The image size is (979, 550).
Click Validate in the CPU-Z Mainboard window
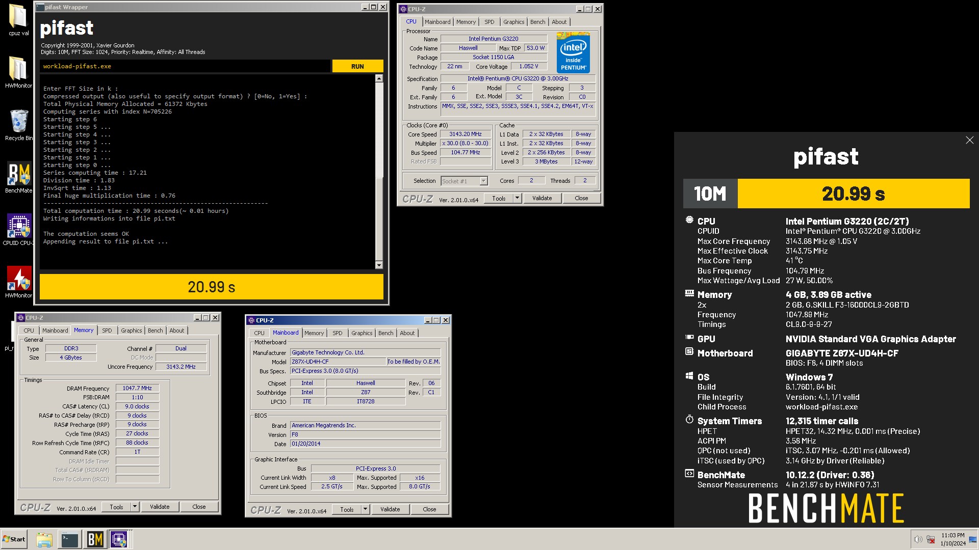click(390, 510)
